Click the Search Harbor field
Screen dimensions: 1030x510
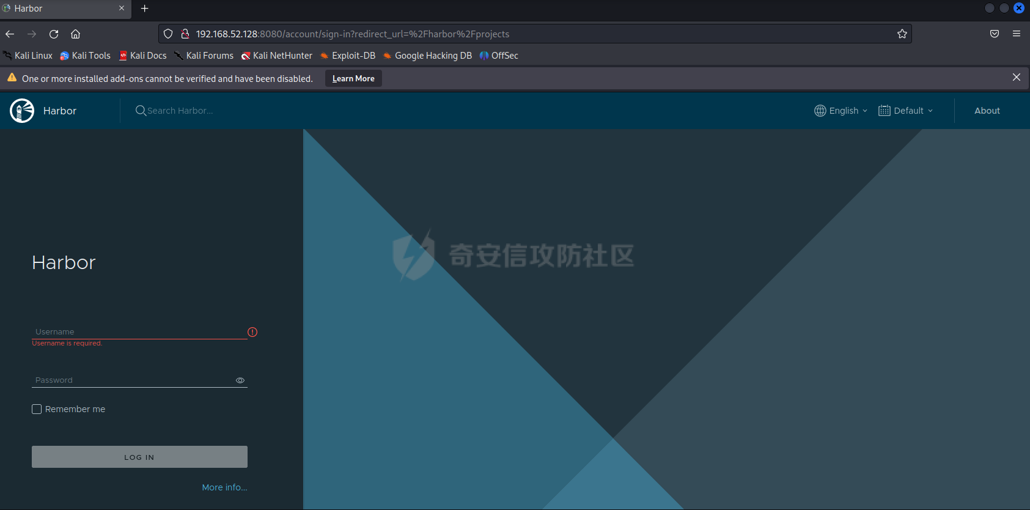point(180,111)
